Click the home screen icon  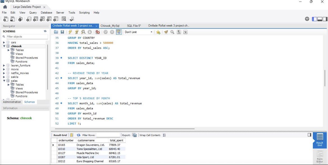coord(5,7)
